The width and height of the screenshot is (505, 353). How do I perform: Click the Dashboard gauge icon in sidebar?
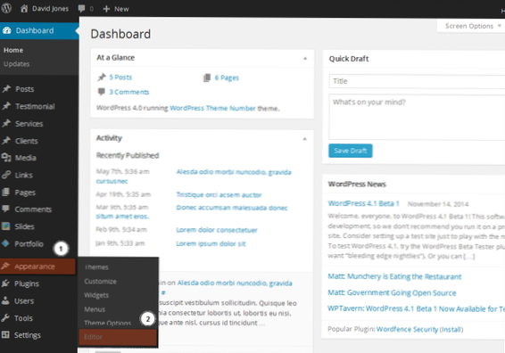coord(7,30)
